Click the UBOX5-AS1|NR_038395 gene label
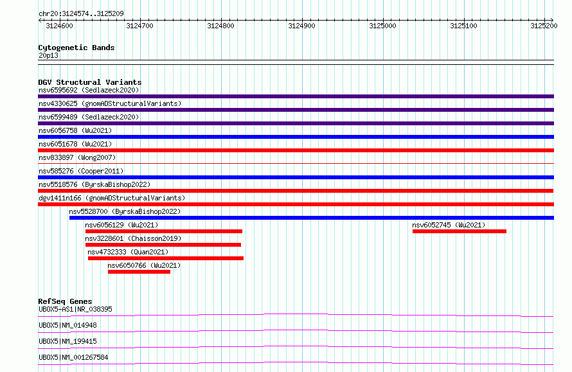The height and width of the screenshot is (372, 572). pos(75,309)
